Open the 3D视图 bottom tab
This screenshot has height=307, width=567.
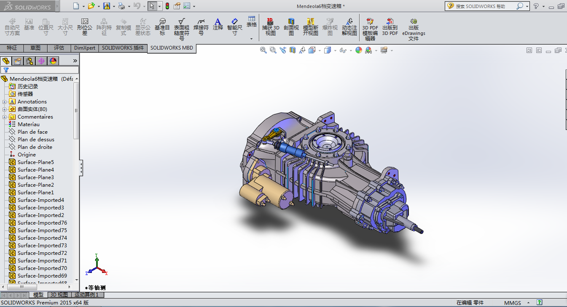59,295
